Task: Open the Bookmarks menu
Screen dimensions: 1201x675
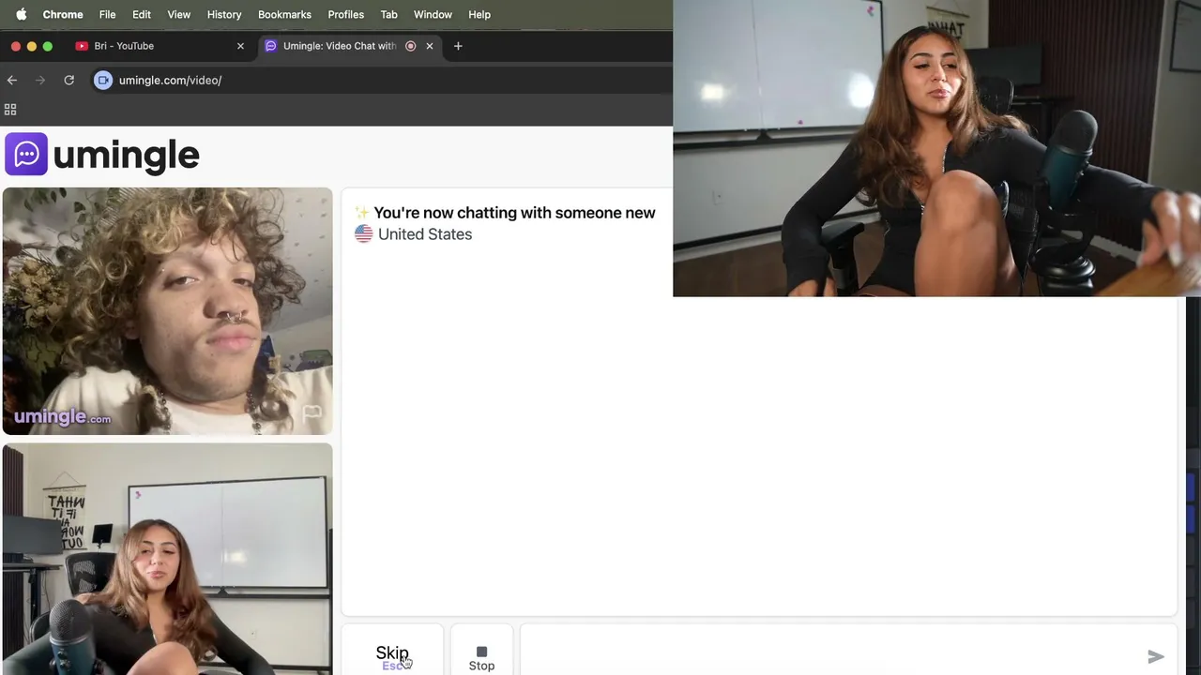Action: pyautogui.click(x=284, y=14)
